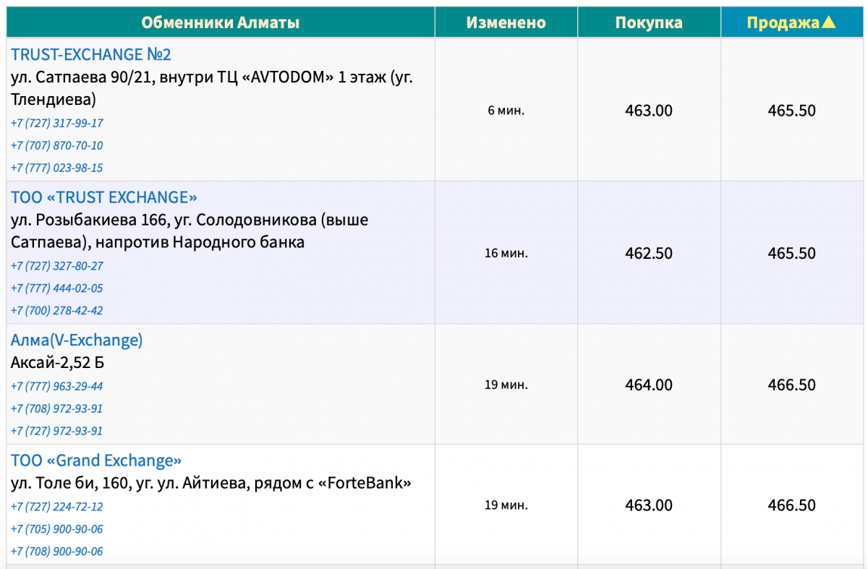
Task: Open the ТОО «TRUST EXCHANGE» link
Action: coord(104,197)
